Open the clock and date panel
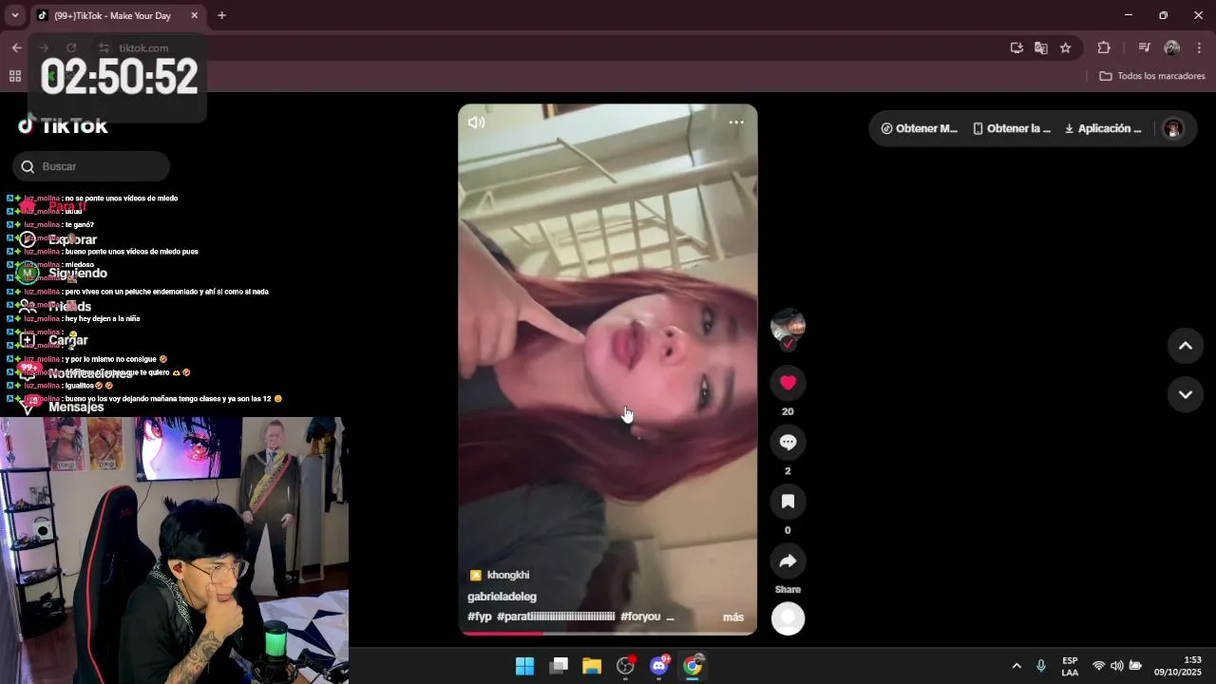The width and height of the screenshot is (1216, 684). (x=1178, y=666)
